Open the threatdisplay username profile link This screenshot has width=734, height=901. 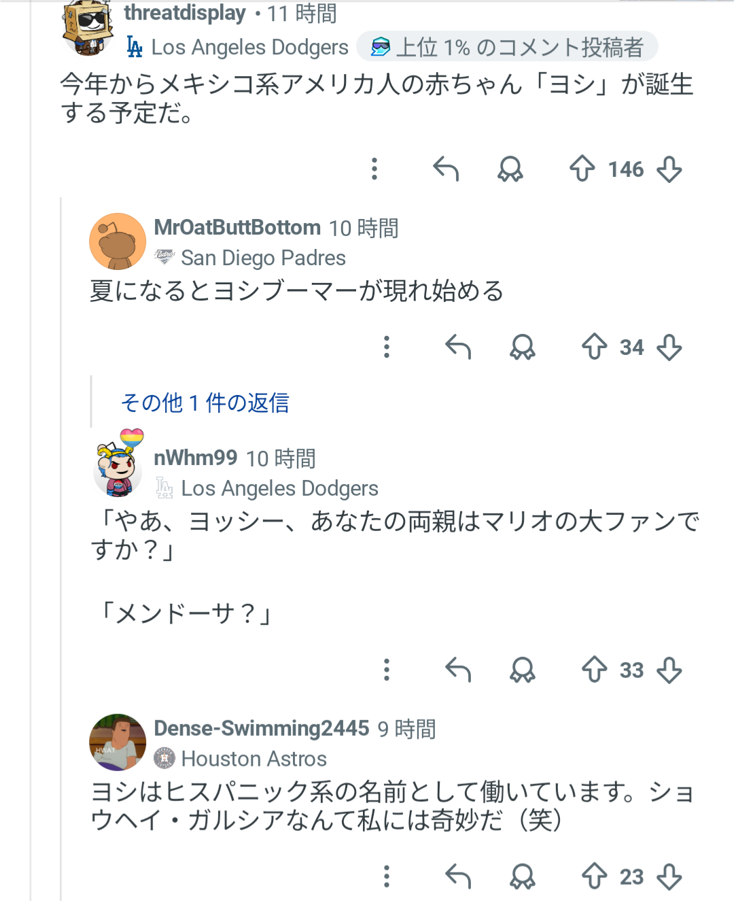coord(185,13)
